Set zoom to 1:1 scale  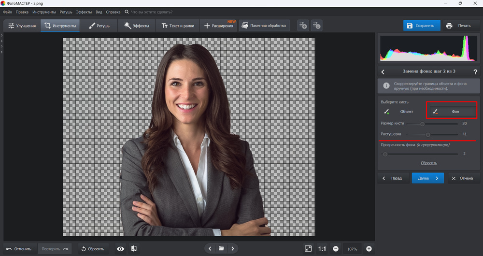click(322, 249)
